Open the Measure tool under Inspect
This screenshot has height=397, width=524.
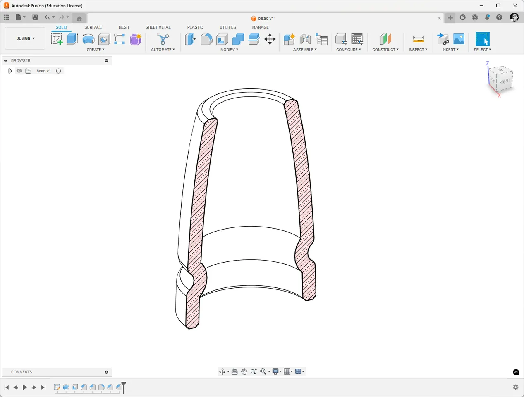tap(418, 38)
